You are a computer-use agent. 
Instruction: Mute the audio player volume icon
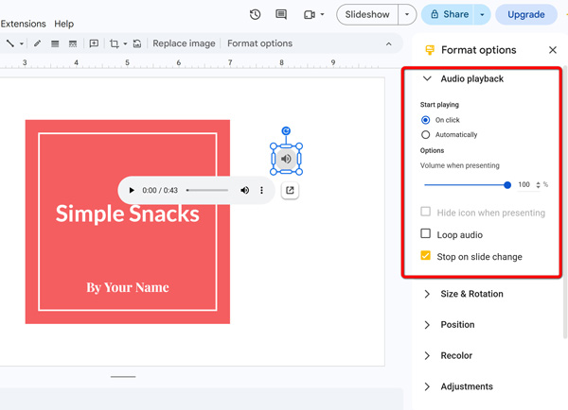(245, 190)
